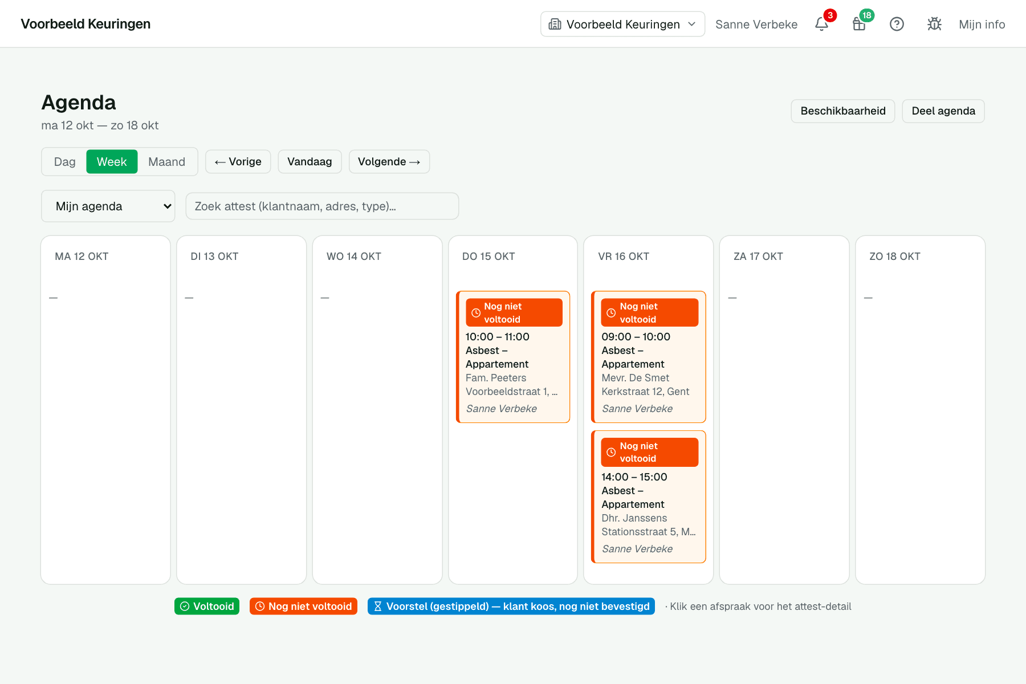
Task: Open Dhr. Janssens 14:00 appointment
Action: coord(649,496)
